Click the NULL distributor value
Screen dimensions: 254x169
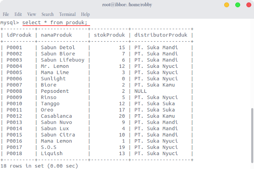140,91
